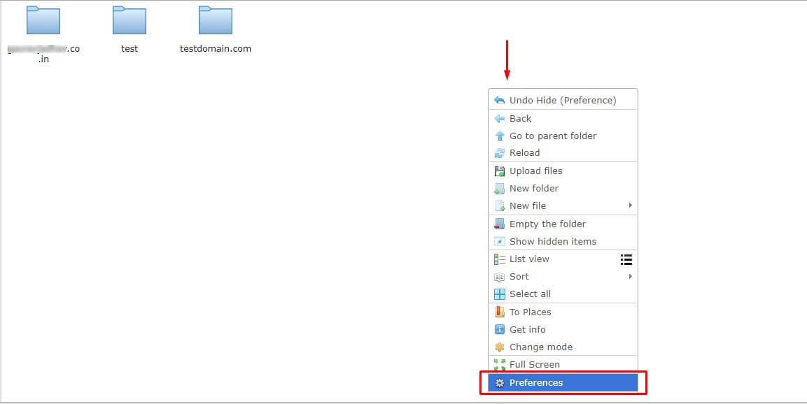This screenshot has width=807, height=404.
Task: Click the Undo Hide arrow icon
Action: 499,100
